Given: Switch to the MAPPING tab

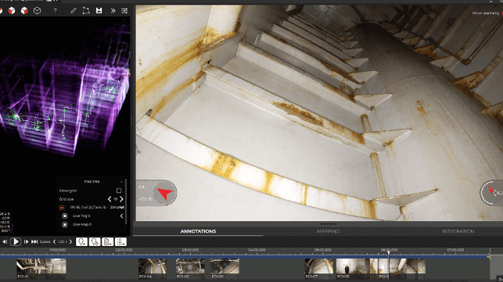Looking at the screenshot, I should coord(329,231).
